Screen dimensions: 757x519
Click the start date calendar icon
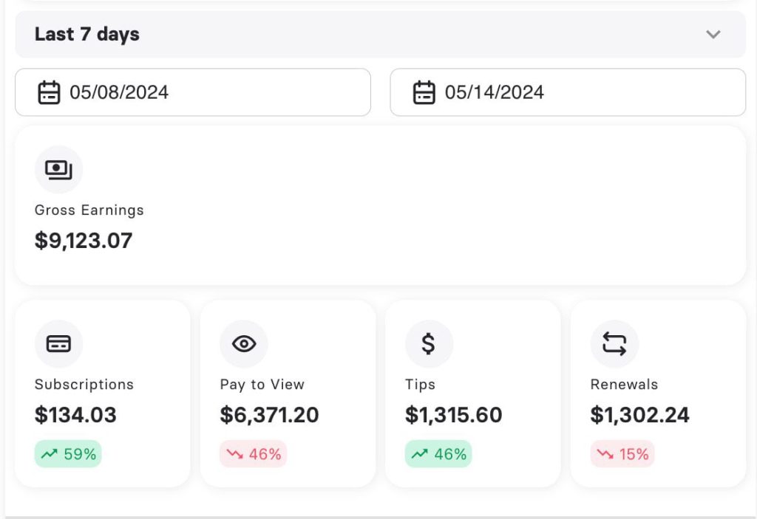pos(49,93)
